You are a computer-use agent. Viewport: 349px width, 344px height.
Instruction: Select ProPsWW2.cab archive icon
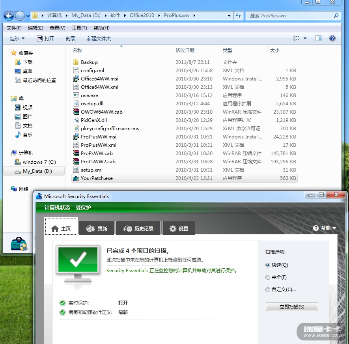pos(76,161)
